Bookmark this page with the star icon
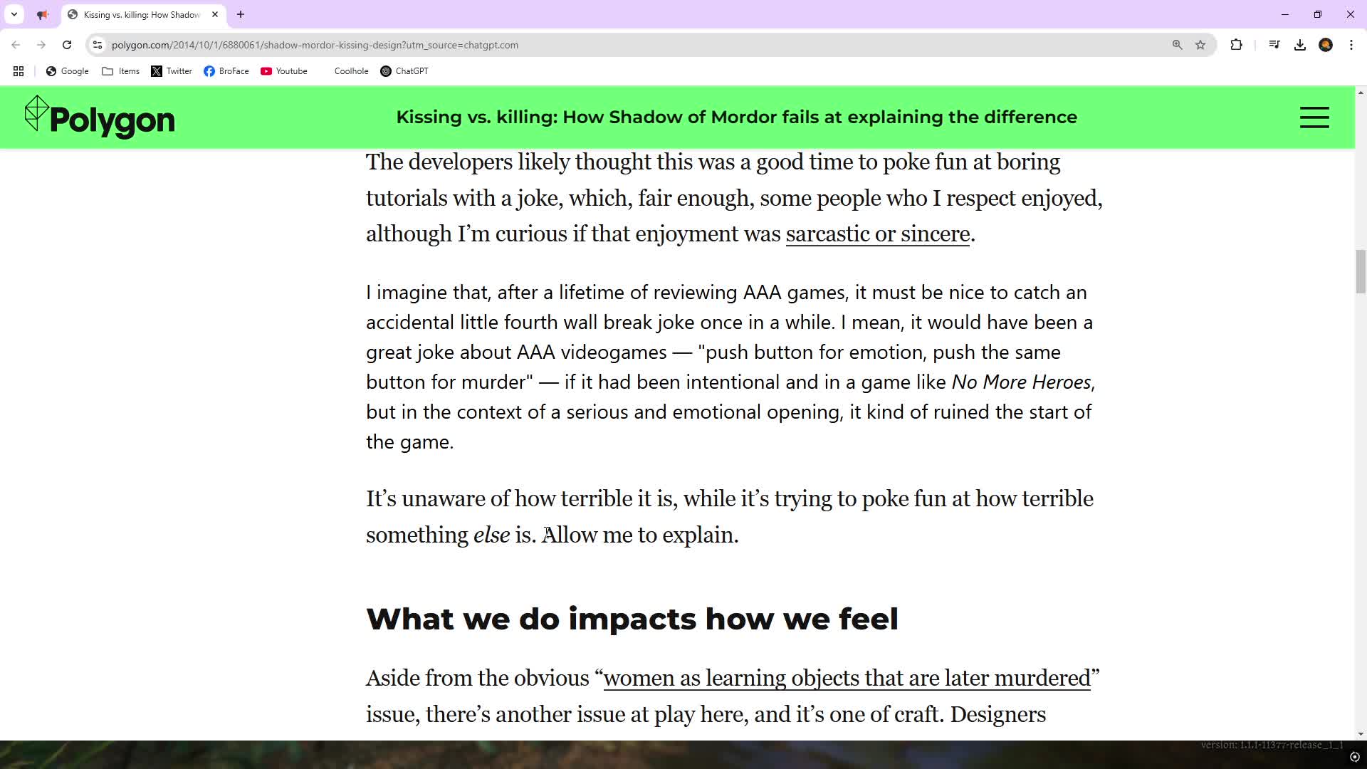The image size is (1367, 769). 1200,45
